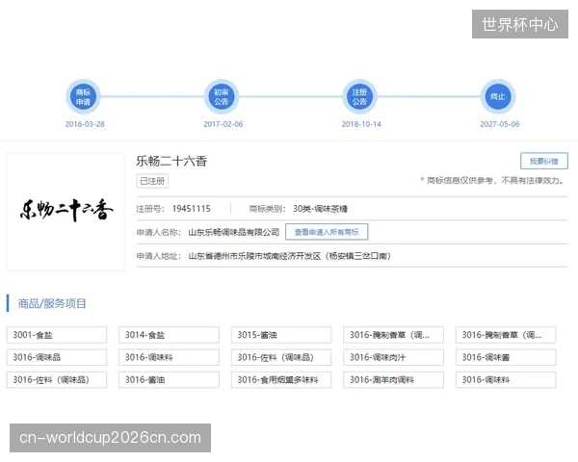Image resolution: width=578 pixels, height=462 pixels.
Task: Click the 注册号 label
Action: (x=150, y=209)
